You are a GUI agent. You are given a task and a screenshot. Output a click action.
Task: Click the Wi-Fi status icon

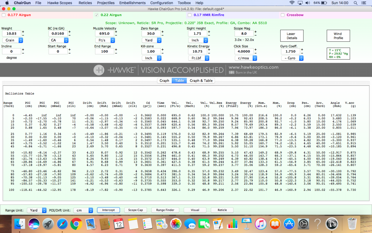(x=292, y=3)
